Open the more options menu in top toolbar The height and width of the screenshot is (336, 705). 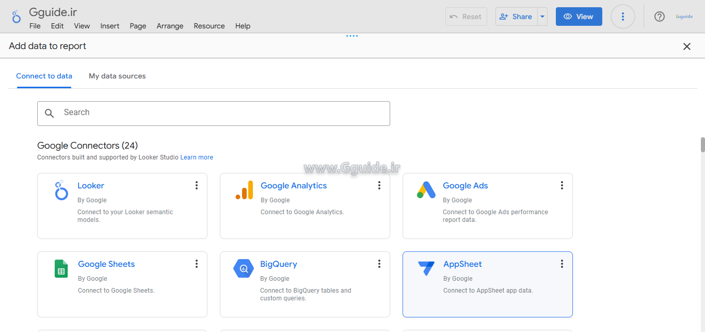coord(622,17)
